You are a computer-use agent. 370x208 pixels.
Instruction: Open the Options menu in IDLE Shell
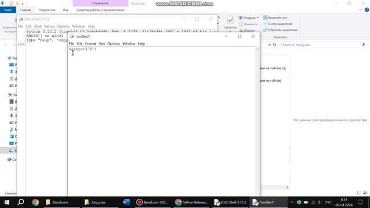click(x=63, y=26)
